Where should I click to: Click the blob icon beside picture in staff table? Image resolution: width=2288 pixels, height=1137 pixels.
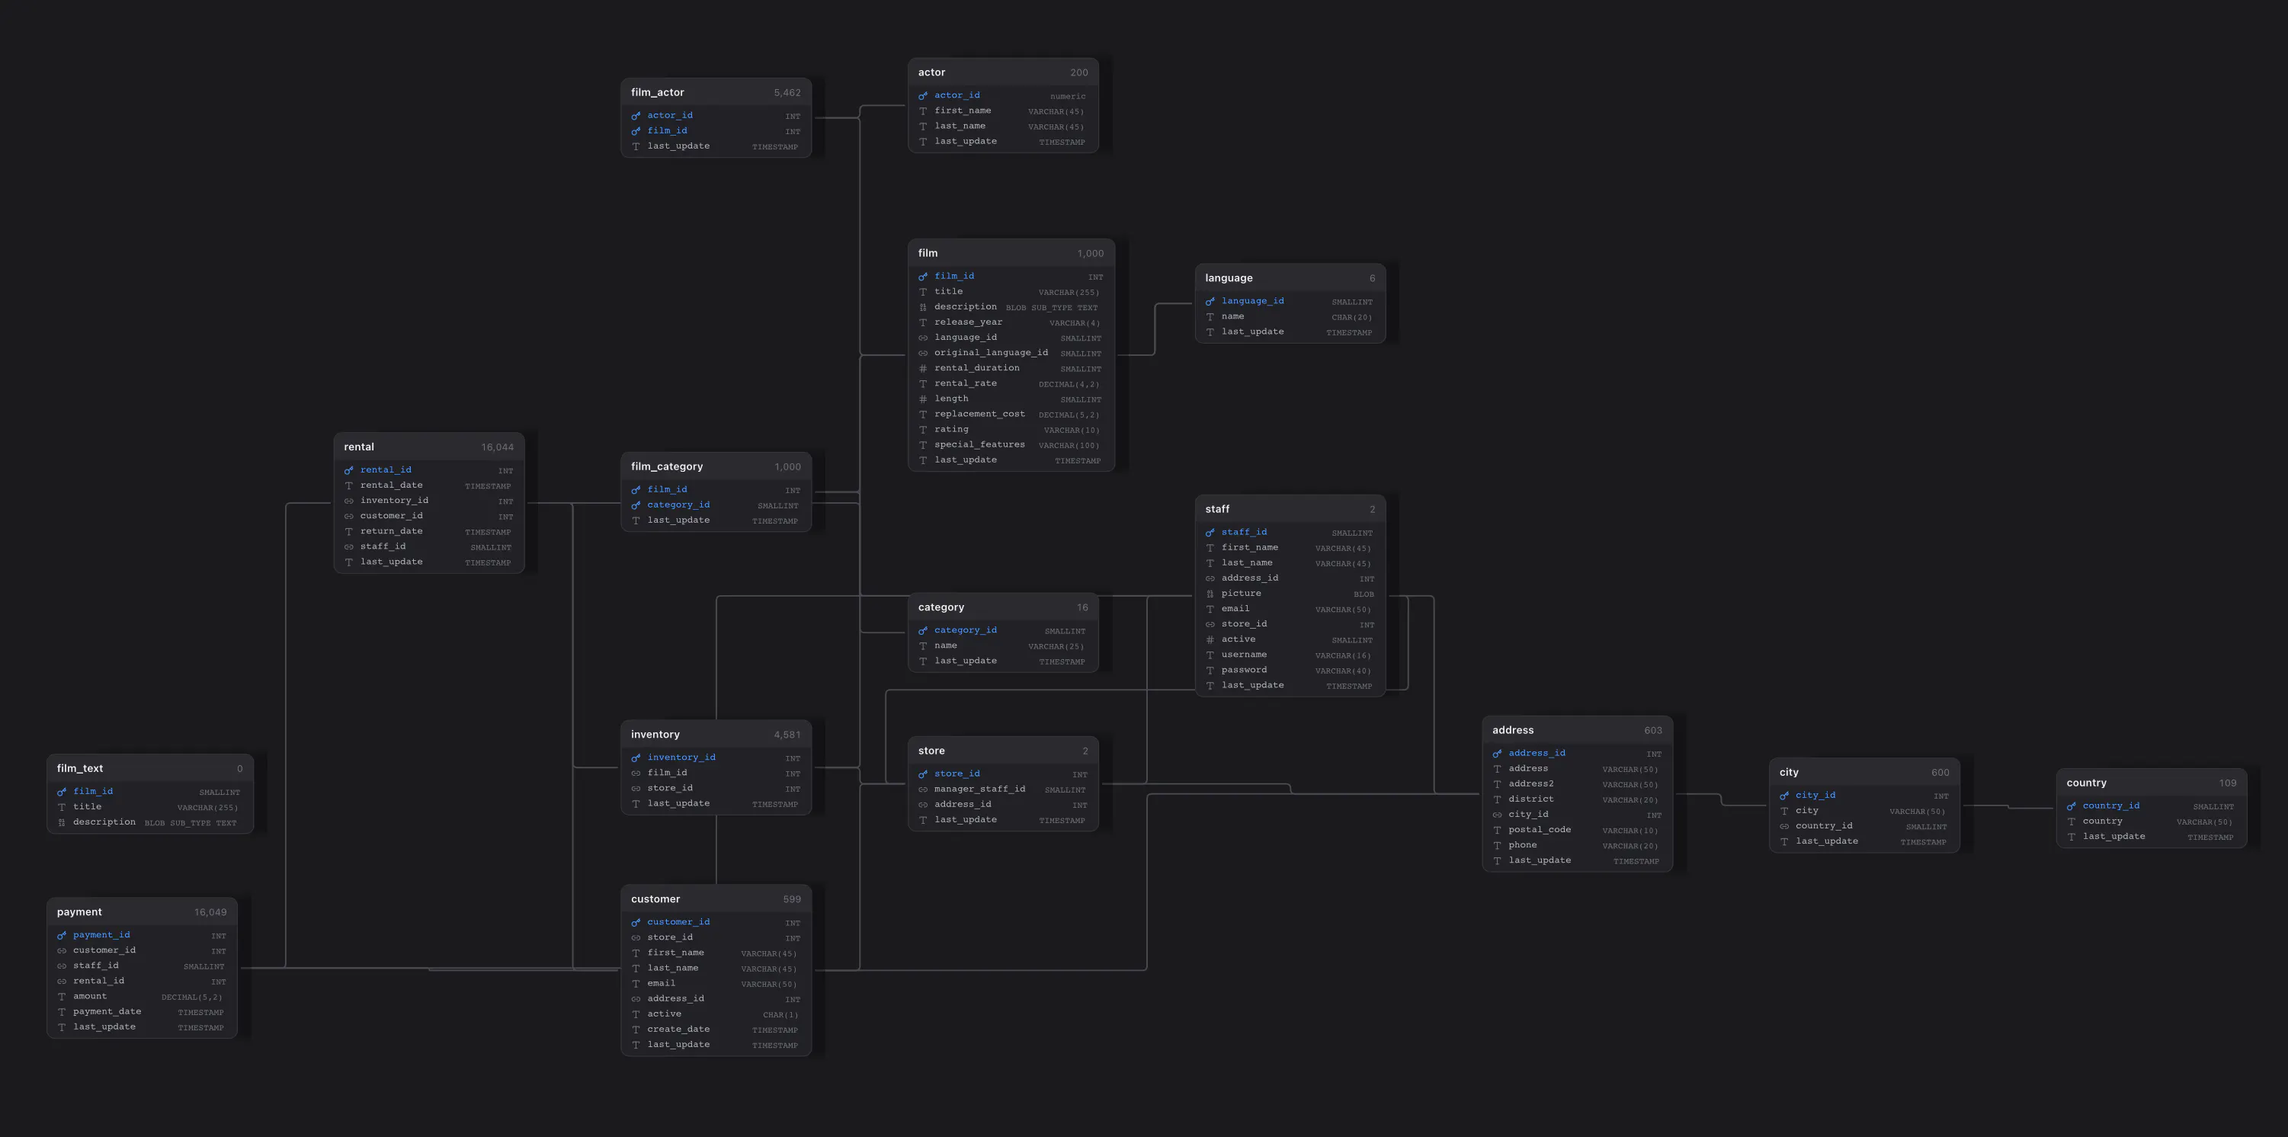point(1210,594)
